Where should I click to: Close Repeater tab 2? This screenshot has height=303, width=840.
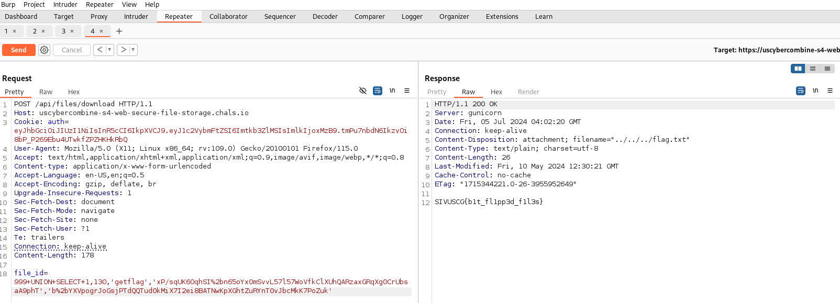pyautogui.click(x=43, y=31)
